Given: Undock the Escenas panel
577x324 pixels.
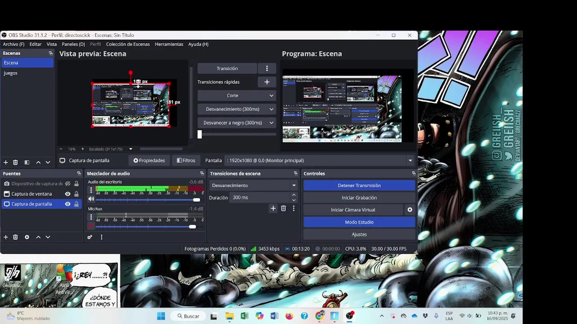Looking at the screenshot, I should (x=50, y=53).
